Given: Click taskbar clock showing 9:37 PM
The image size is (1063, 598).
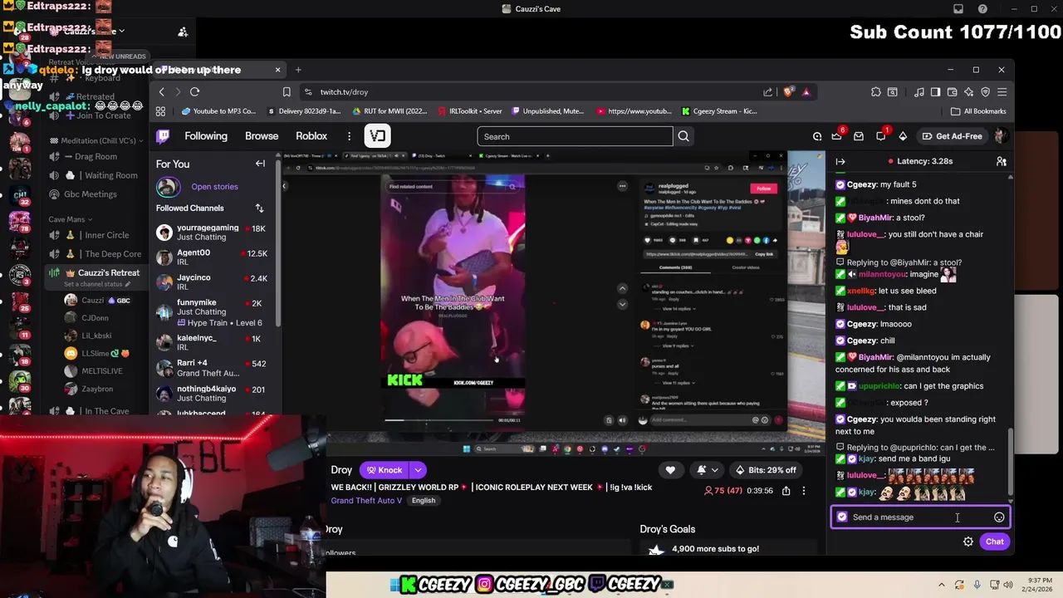Looking at the screenshot, I should (x=1035, y=585).
